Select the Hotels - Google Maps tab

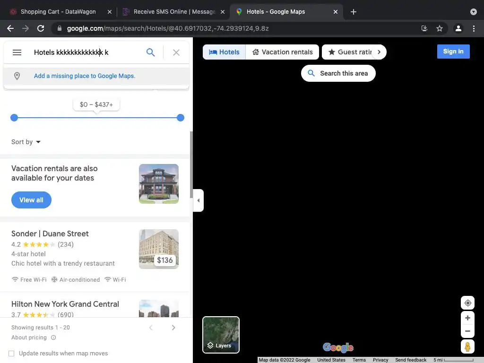click(x=276, y=12)
